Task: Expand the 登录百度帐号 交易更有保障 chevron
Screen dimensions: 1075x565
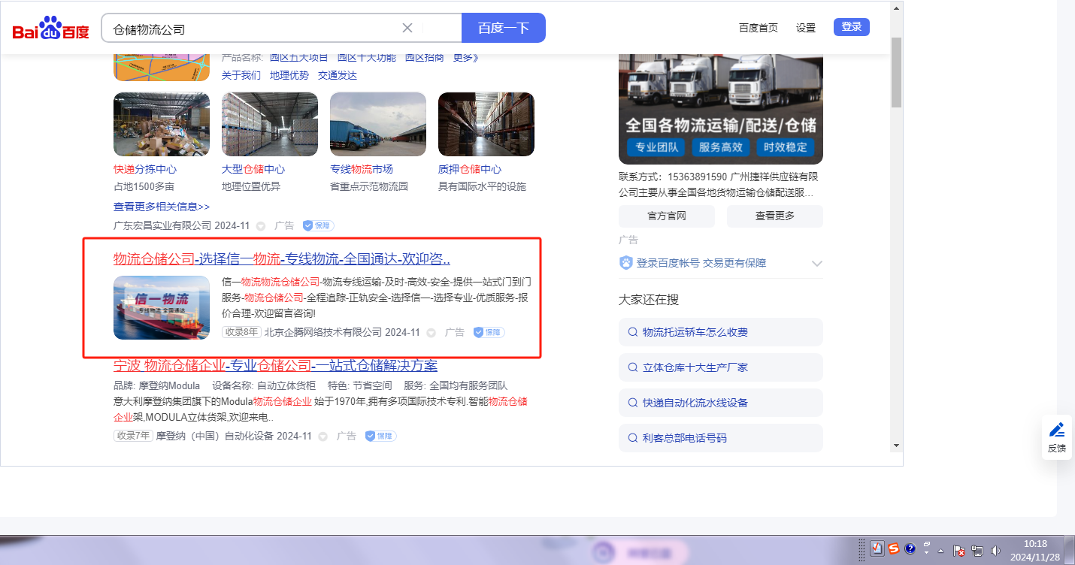Action: [x=816, y=264]
